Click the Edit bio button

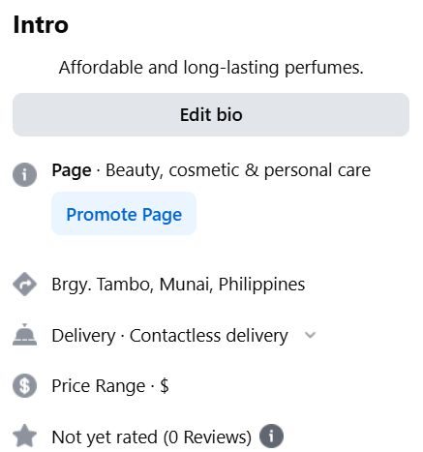coord(211,114)
